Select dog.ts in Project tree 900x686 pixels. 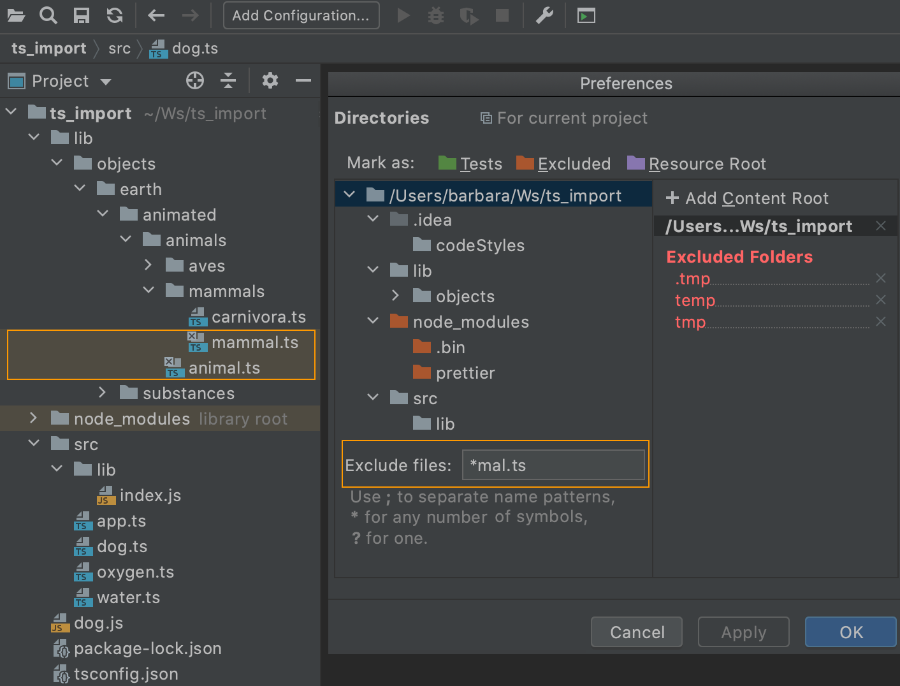click(x=111, y=546)
